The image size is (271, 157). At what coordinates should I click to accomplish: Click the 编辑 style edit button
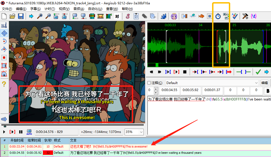click(264, 83)
